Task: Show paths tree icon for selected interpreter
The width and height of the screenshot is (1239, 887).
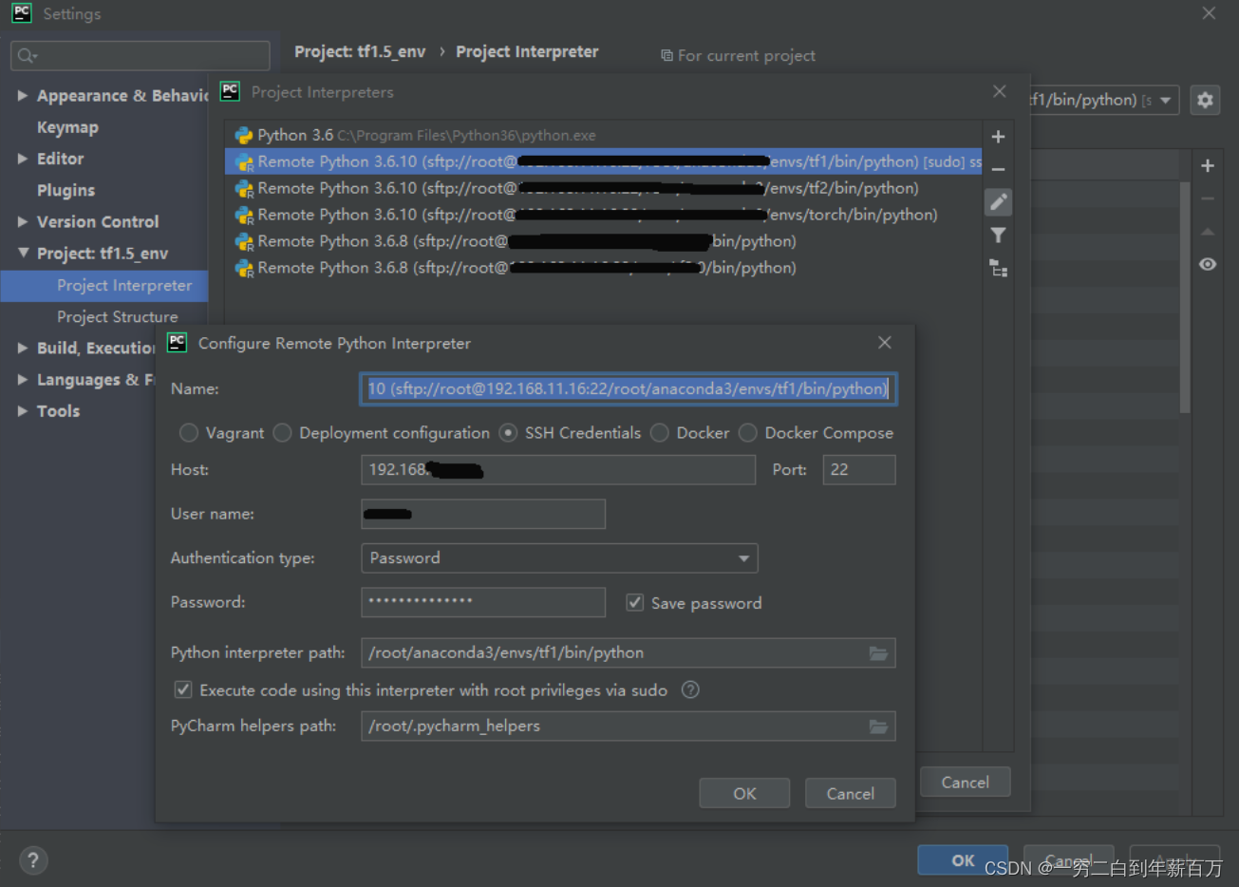Action: (998, 269)
